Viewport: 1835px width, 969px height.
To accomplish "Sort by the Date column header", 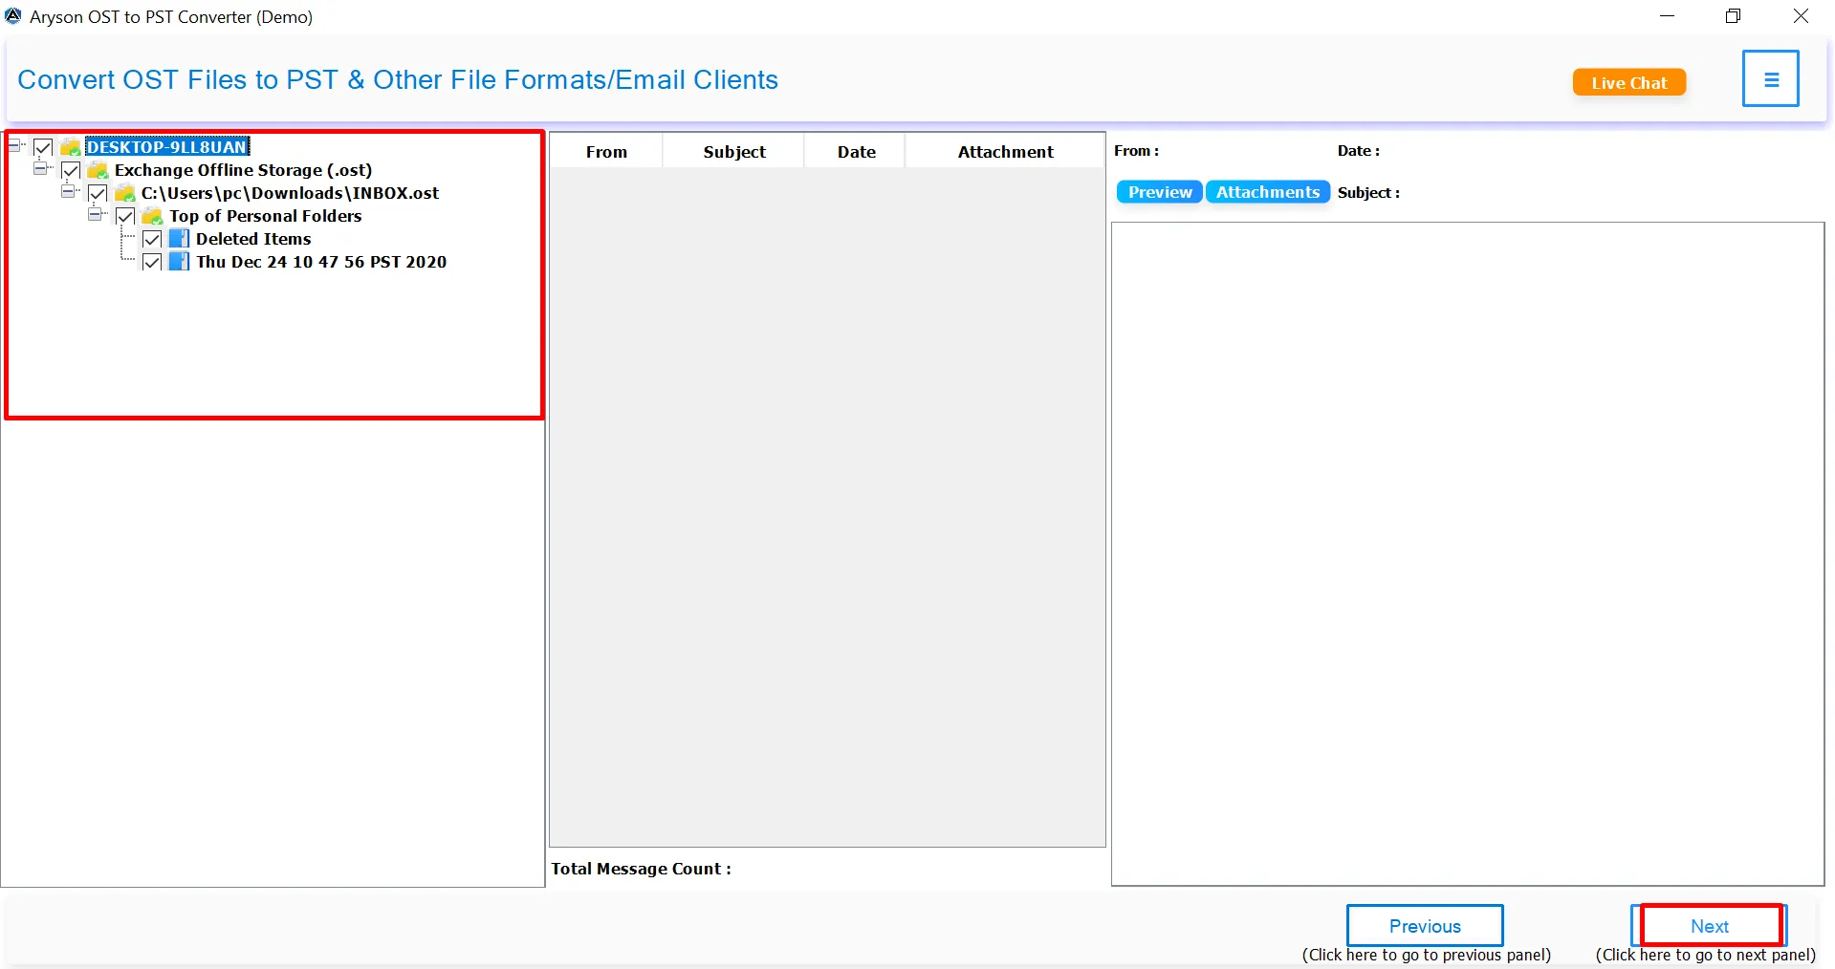I will click(x=856, y=152).
